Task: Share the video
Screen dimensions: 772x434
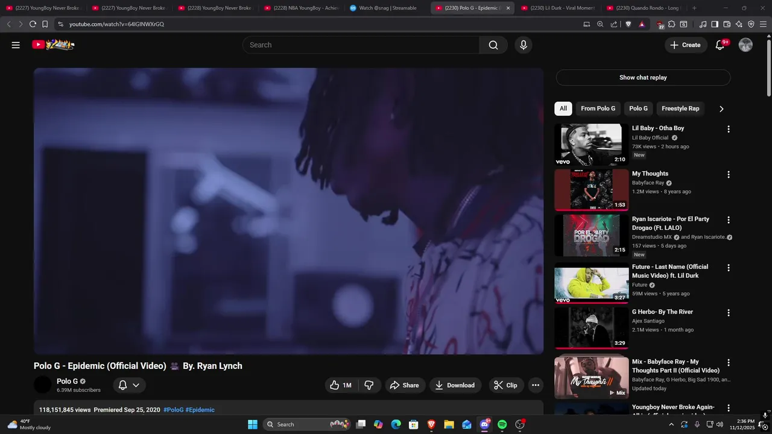Action: point(404,385)
